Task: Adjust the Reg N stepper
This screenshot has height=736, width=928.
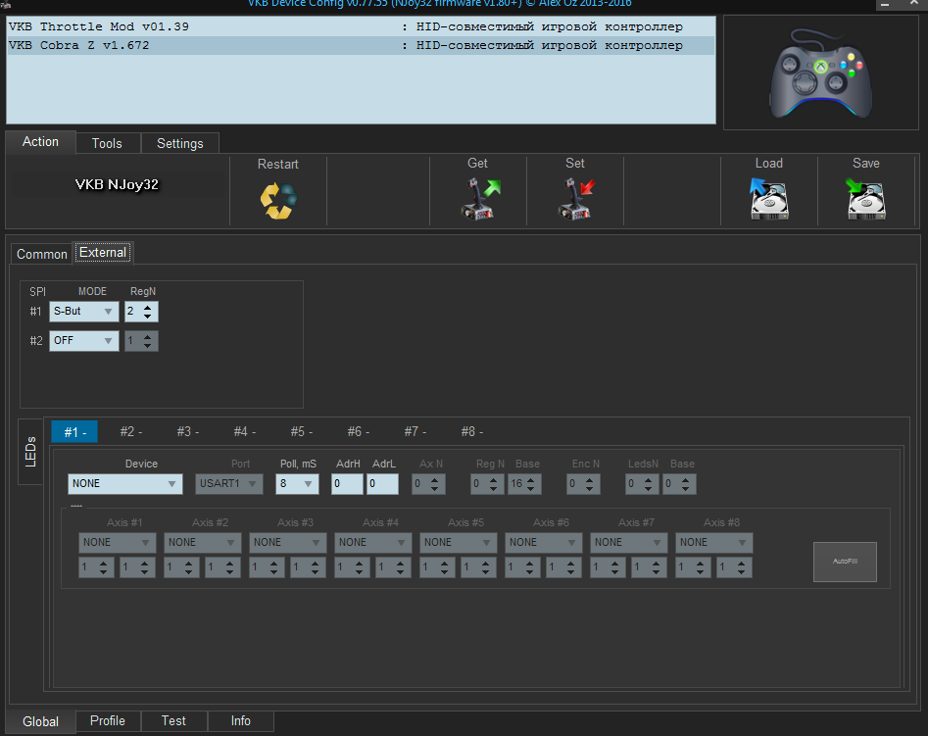Action: pyautogui.click(x=488, y=484)
